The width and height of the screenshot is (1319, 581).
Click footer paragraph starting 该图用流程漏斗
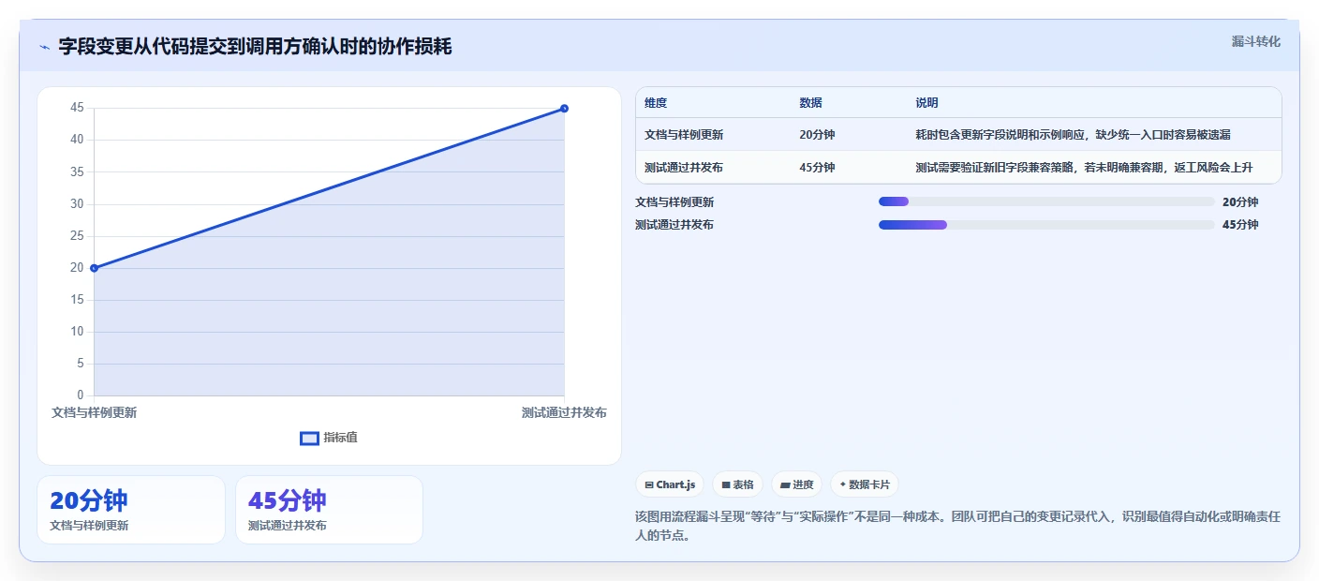[957, 526]
